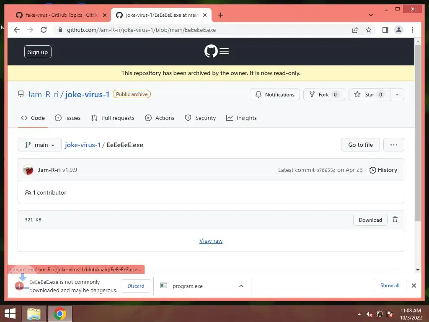Close the fake-virus GitHub Topics tab
The image size is (429, 322).
[x=104, y=15]
